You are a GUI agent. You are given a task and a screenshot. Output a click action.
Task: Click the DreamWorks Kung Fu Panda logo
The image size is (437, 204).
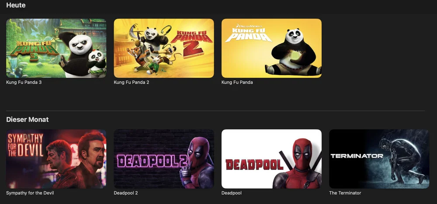[x=248, y=33]
